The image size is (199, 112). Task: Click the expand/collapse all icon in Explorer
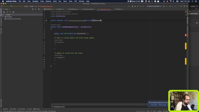[x=35, y=9]
